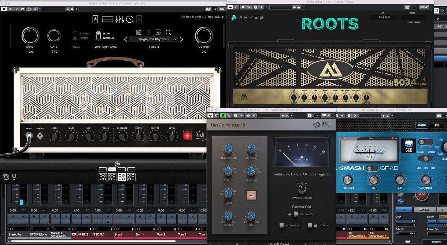Flip the Smash/Grab switch
The height and width of the screenshot is (245, 447).
click(372, 168)
